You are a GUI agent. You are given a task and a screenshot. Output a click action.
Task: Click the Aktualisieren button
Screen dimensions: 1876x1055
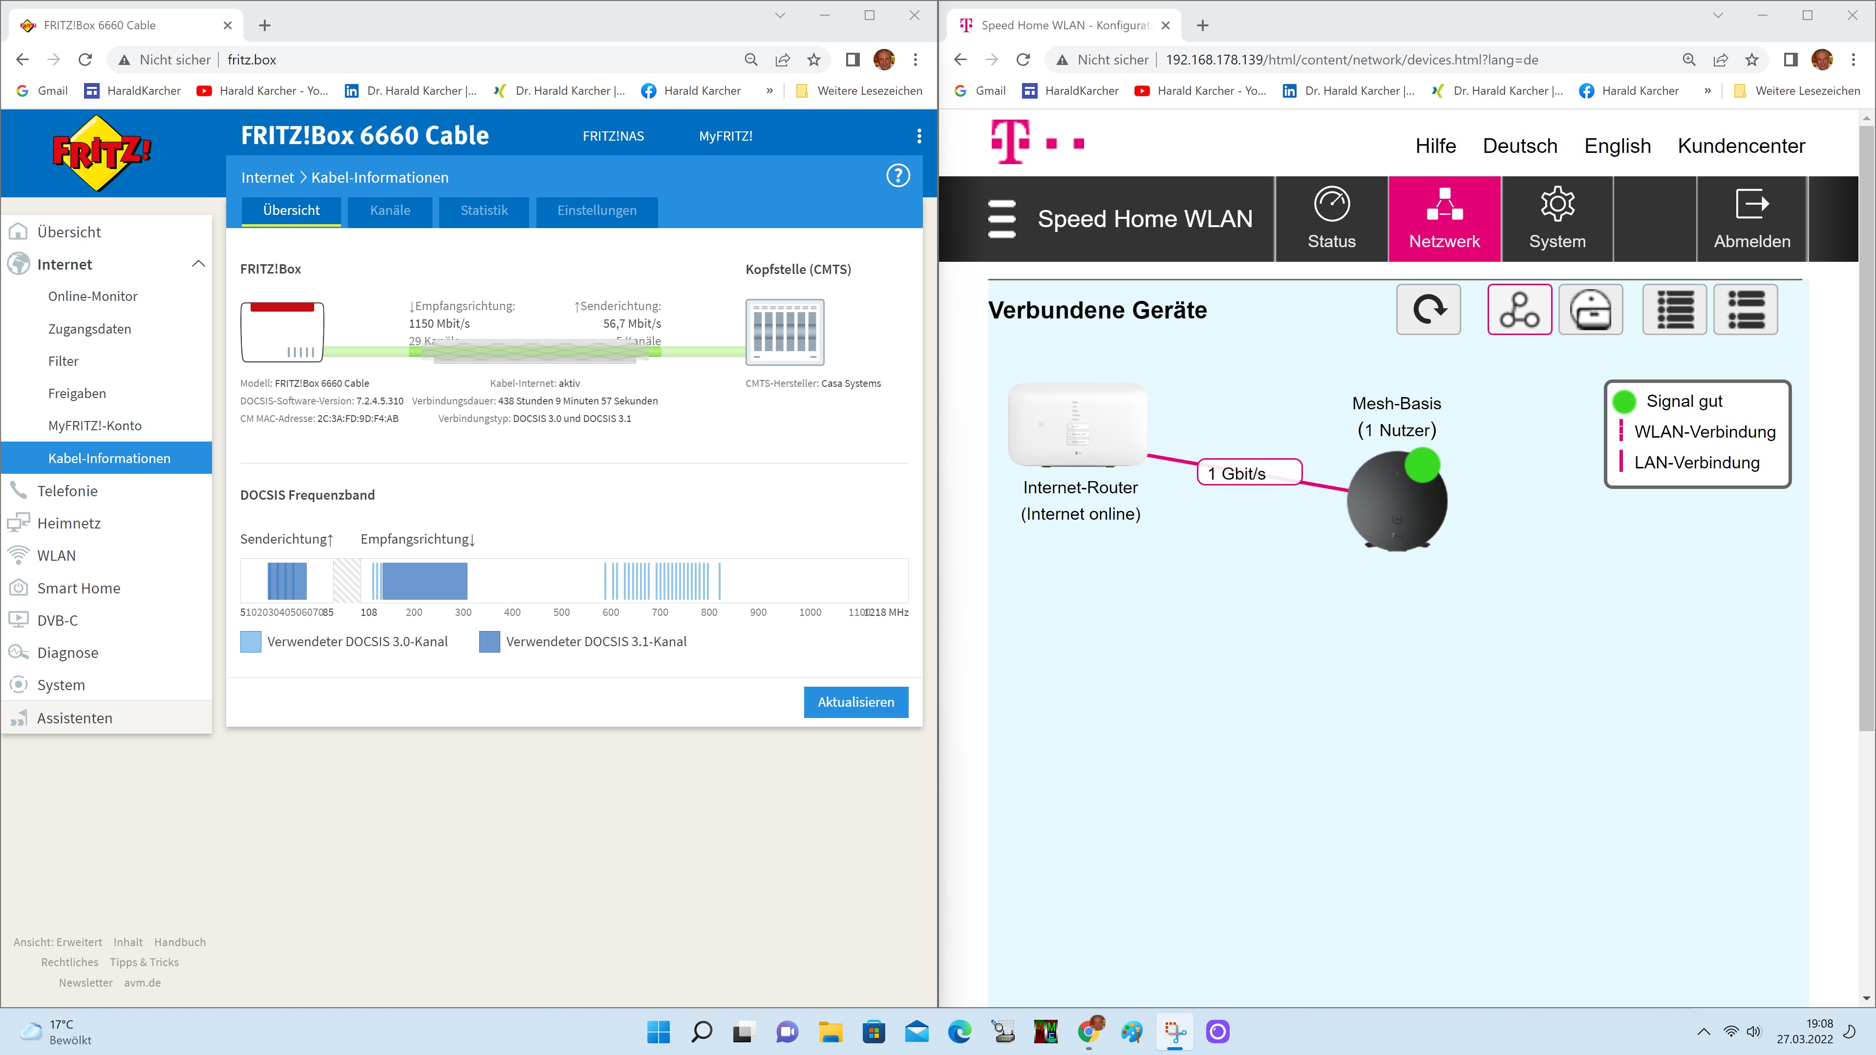coord(856,702)
